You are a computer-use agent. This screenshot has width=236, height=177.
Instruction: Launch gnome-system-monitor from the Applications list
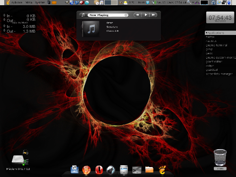tap(221, 58)
